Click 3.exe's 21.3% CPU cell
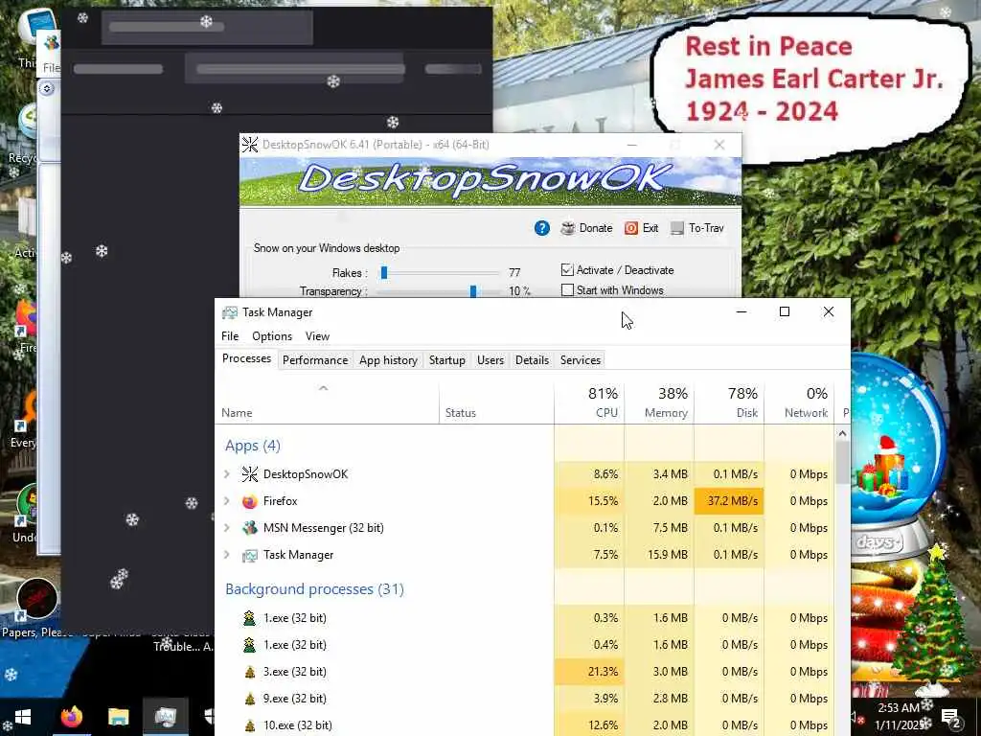The width and height of the screenshot is (981, 736). coord(589,672)
